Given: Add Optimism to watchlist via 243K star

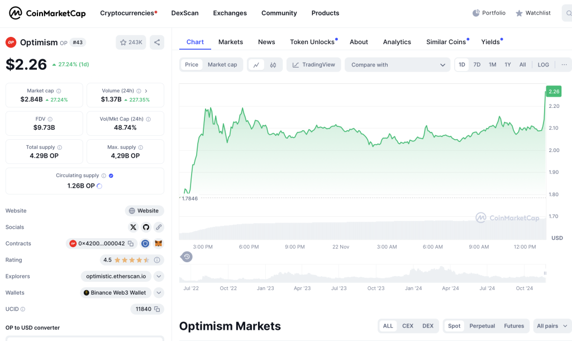Looking at the screenshot, I should pyautogui.click(x=131, y=42).
